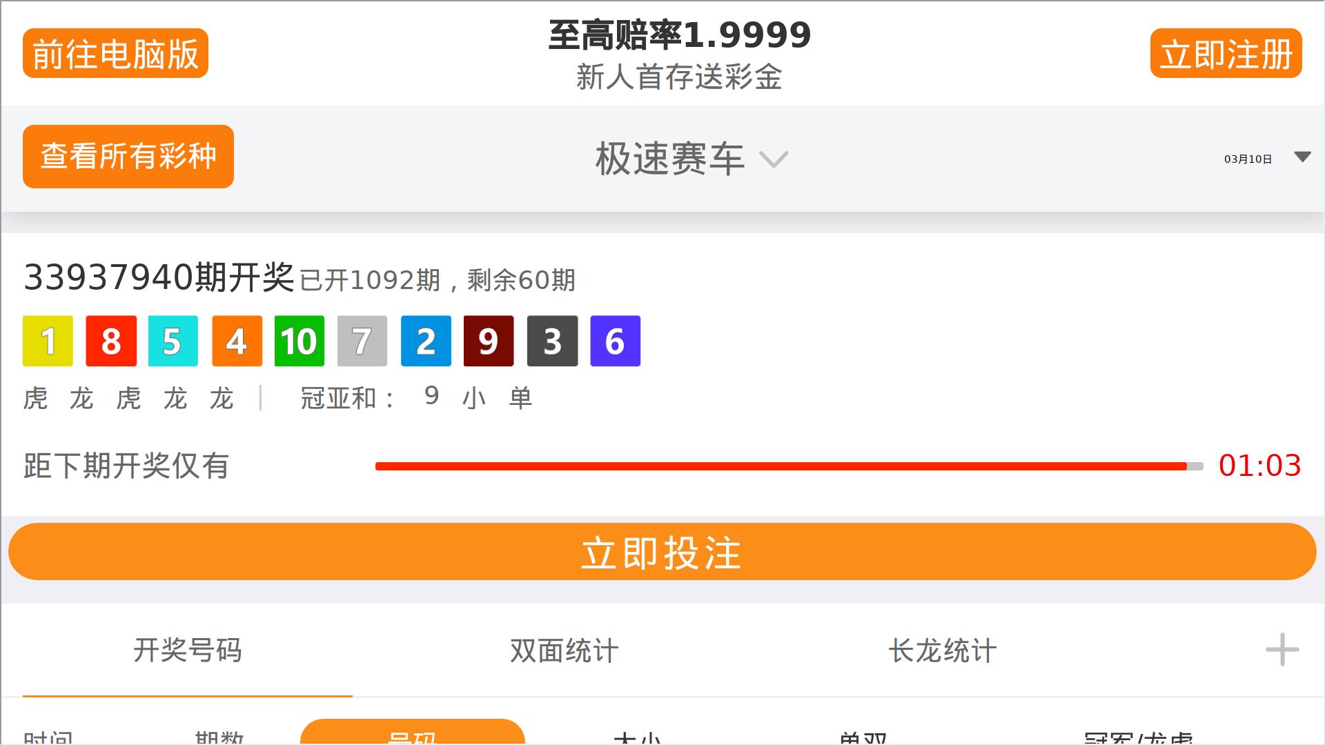Click the yellow number 1 ball
The height and width of the screenshot is (745, 1325).
48,341
